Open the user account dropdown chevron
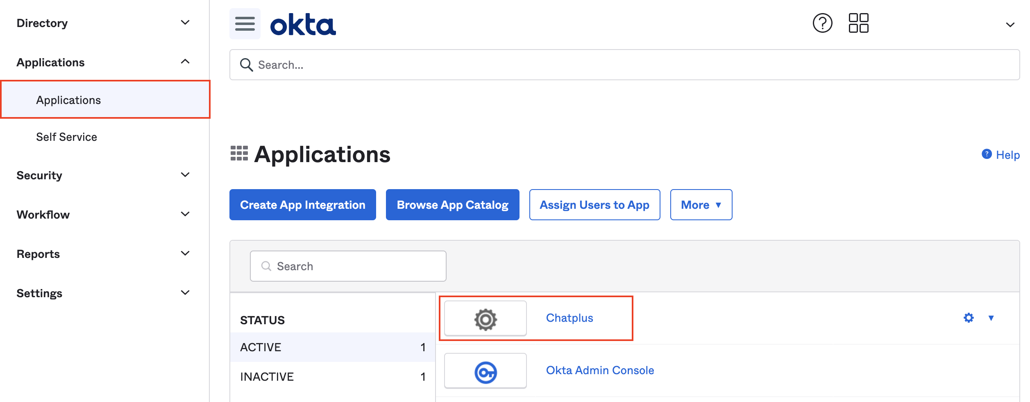 tap(1010, 25)
